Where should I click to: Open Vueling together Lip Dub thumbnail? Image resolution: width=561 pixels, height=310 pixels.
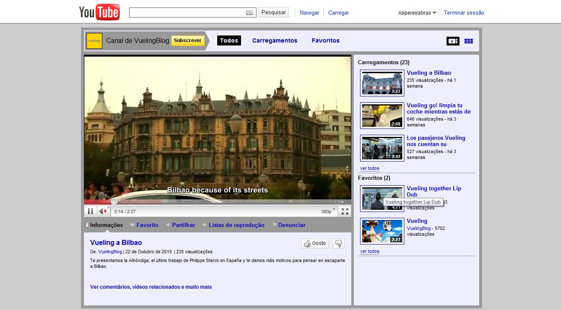(x=382, y=198)
